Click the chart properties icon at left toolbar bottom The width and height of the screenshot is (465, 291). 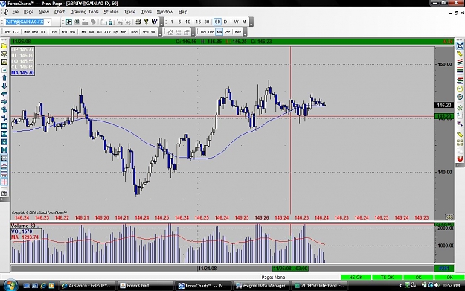coord(4,193)
